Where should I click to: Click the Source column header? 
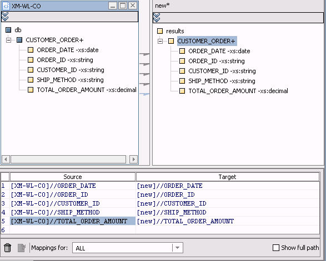click(x=73, y=177)
